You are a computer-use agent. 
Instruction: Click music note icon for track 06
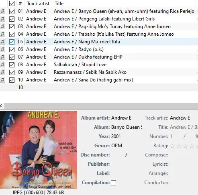click(2, 49)
